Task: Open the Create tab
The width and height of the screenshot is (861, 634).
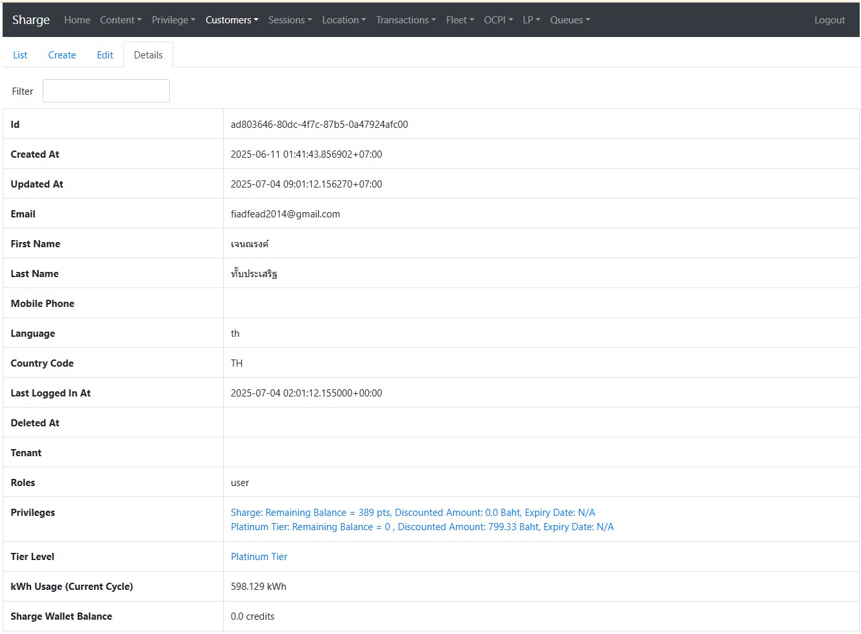Action: coord(62,55)
